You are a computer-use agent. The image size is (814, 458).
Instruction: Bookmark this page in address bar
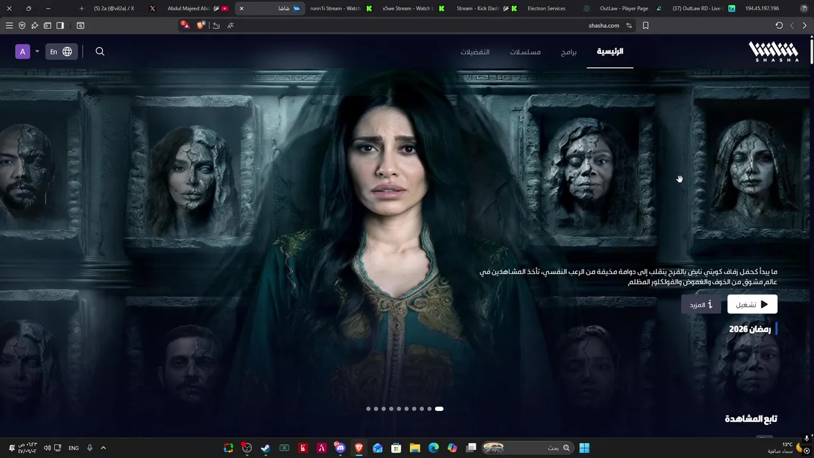click(x=645, y=25)
